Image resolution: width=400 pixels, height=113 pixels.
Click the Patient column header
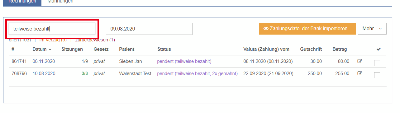point(127,49)
